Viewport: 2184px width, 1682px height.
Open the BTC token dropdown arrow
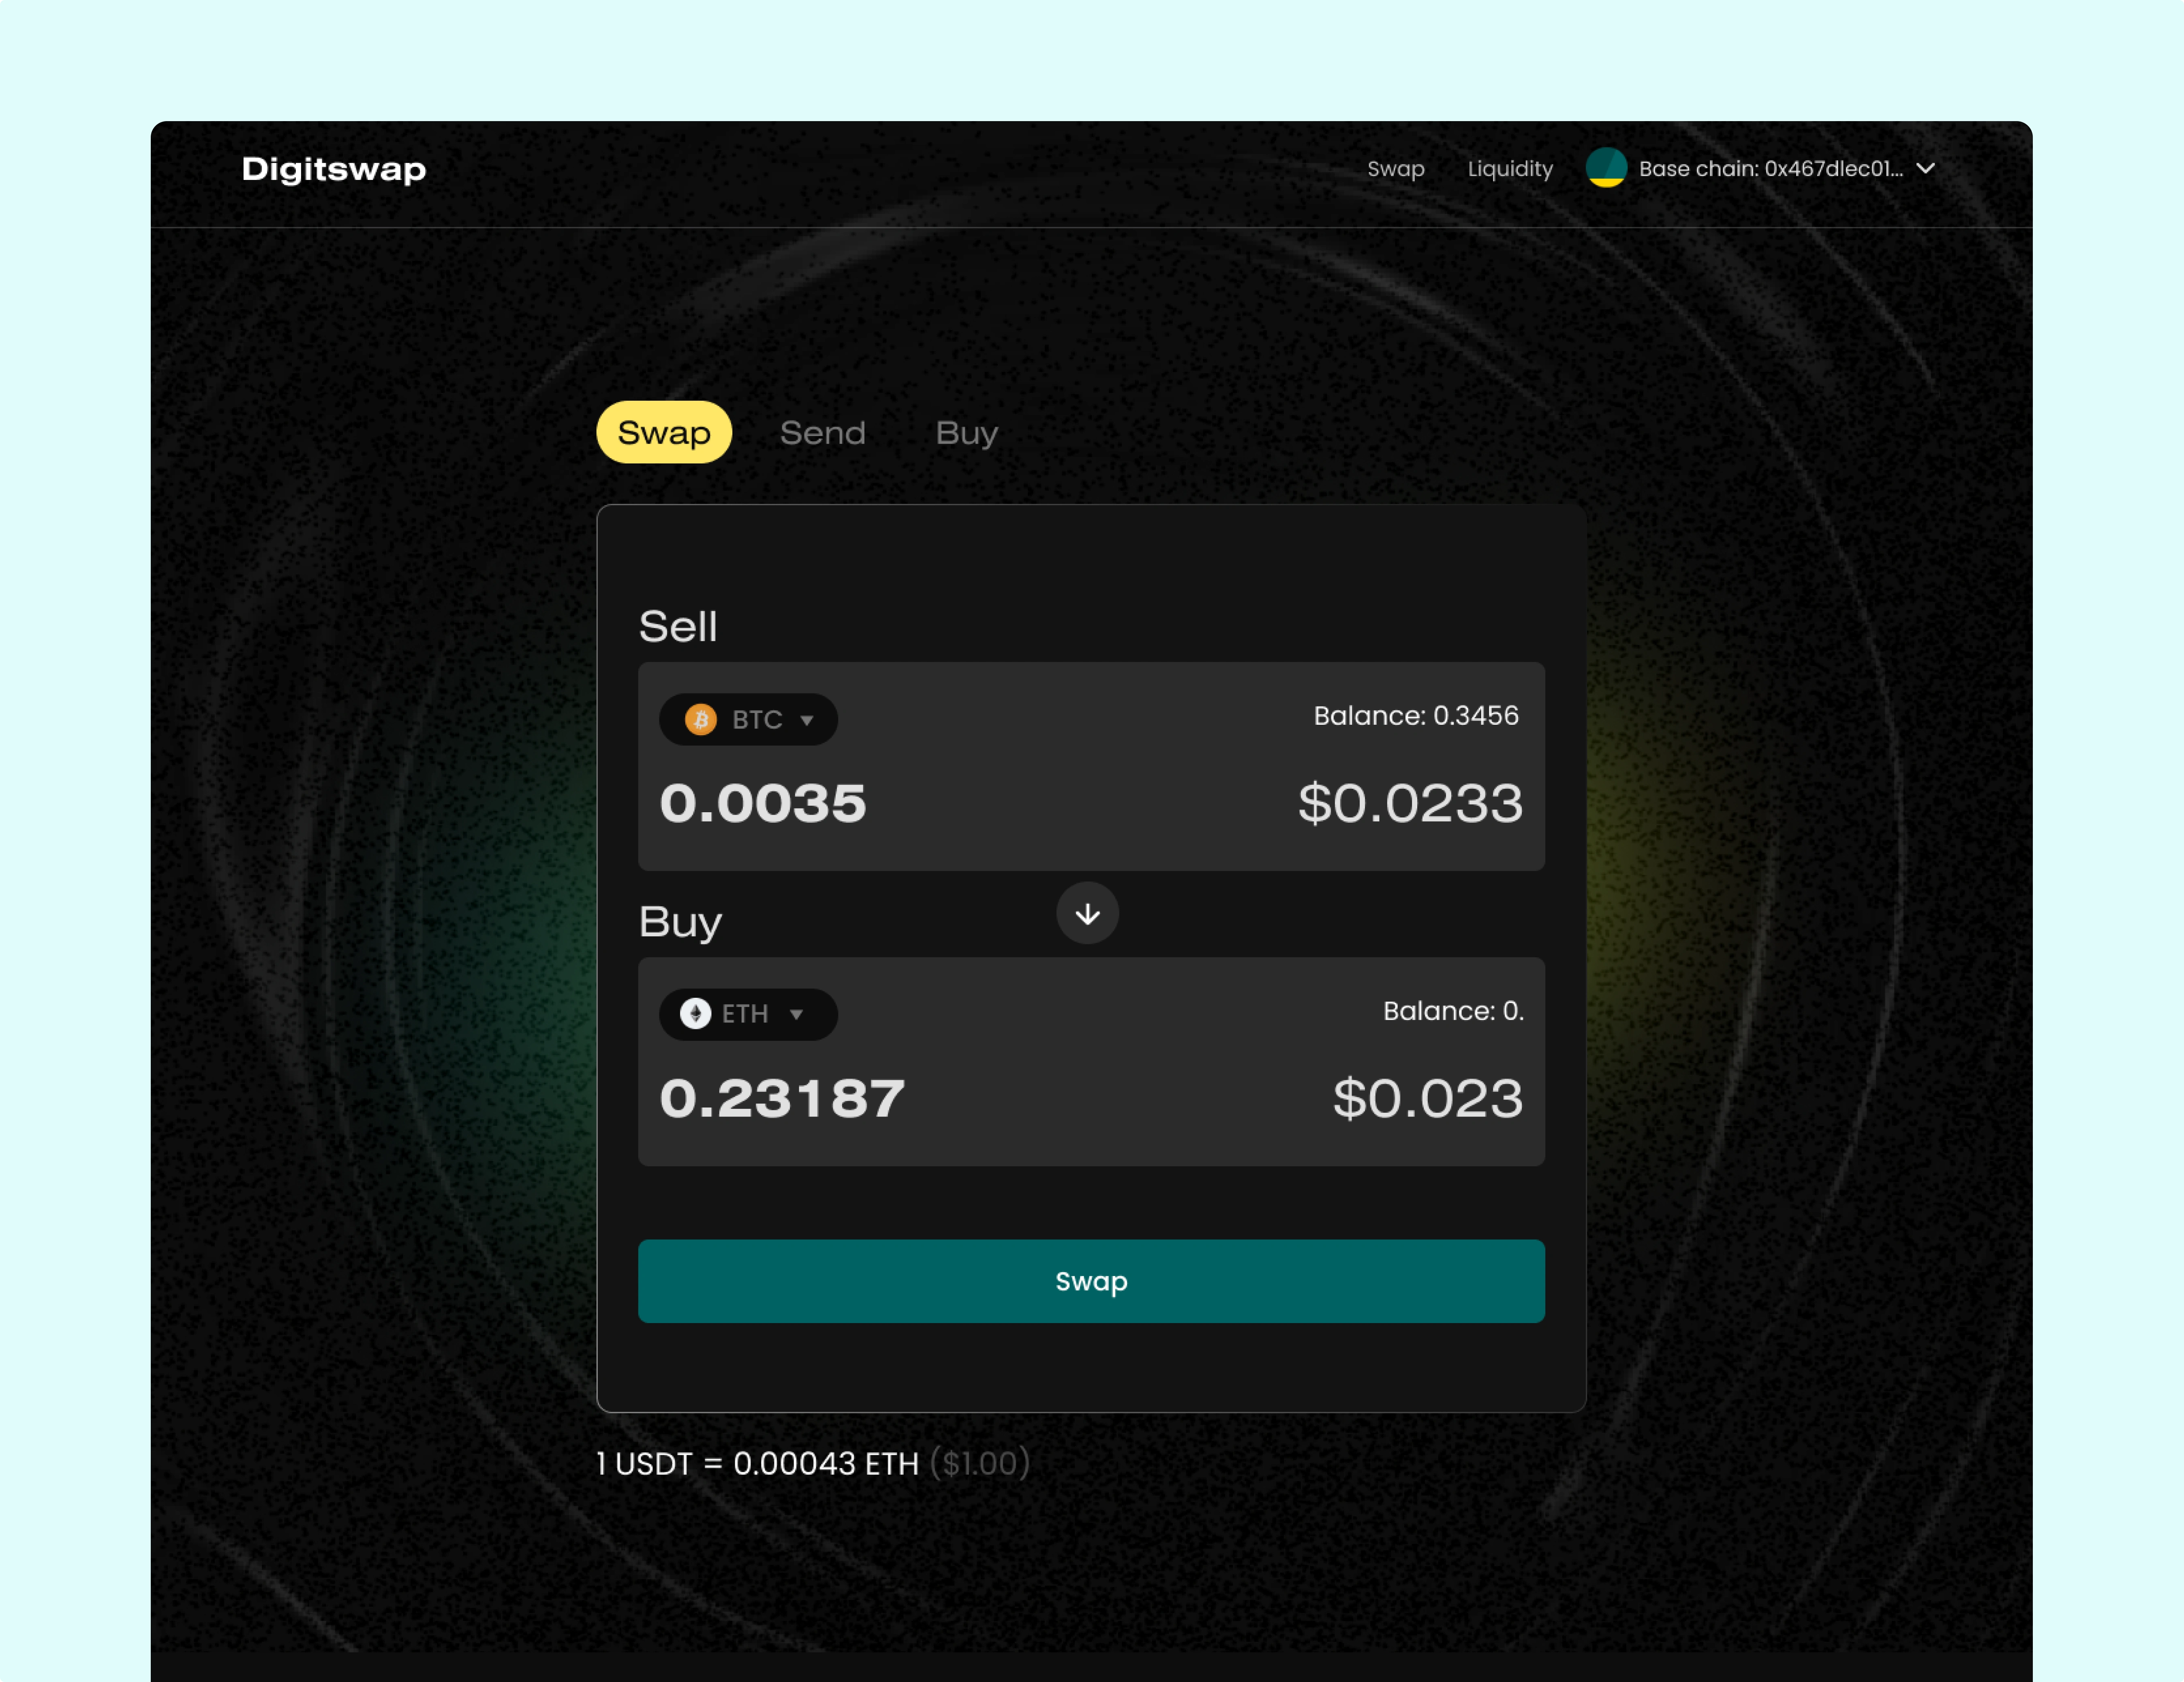[806, 721]
